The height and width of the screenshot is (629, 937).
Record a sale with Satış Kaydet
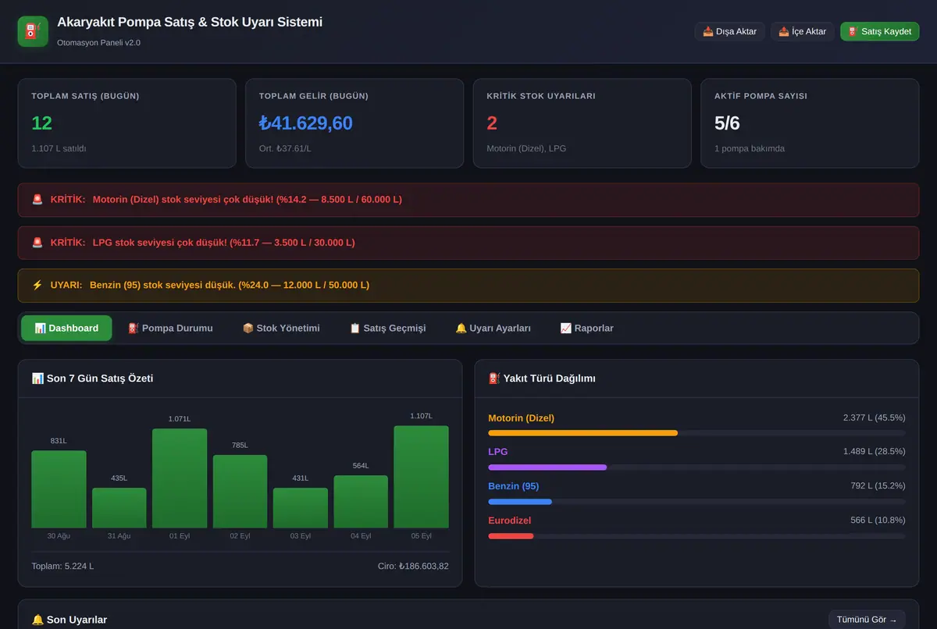(879, 31)
